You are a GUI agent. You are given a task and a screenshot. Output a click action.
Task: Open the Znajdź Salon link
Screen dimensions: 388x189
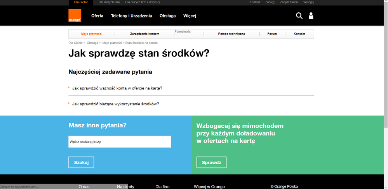[289, 2]
